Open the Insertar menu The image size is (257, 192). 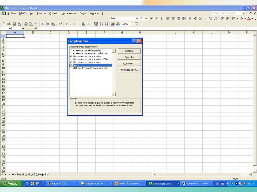click(x=41, y=13)
